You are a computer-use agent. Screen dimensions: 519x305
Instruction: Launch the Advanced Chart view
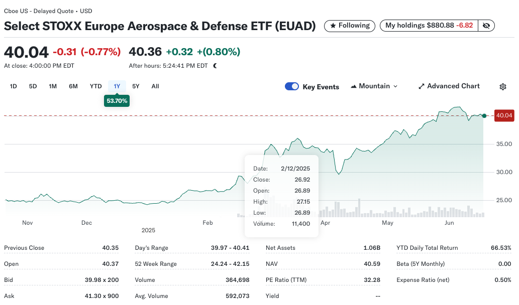pos(449,86)
